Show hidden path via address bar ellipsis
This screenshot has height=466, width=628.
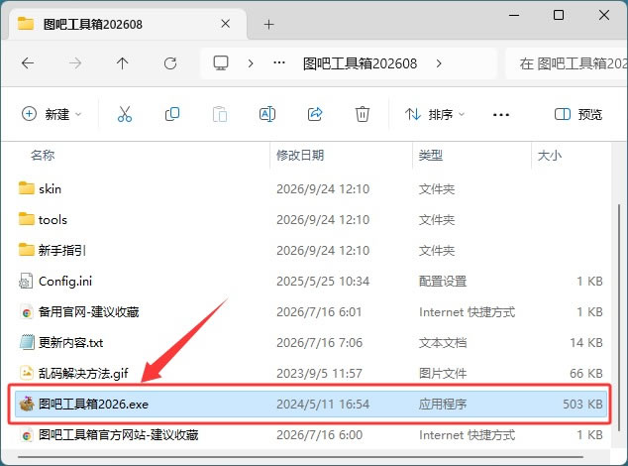279,63
